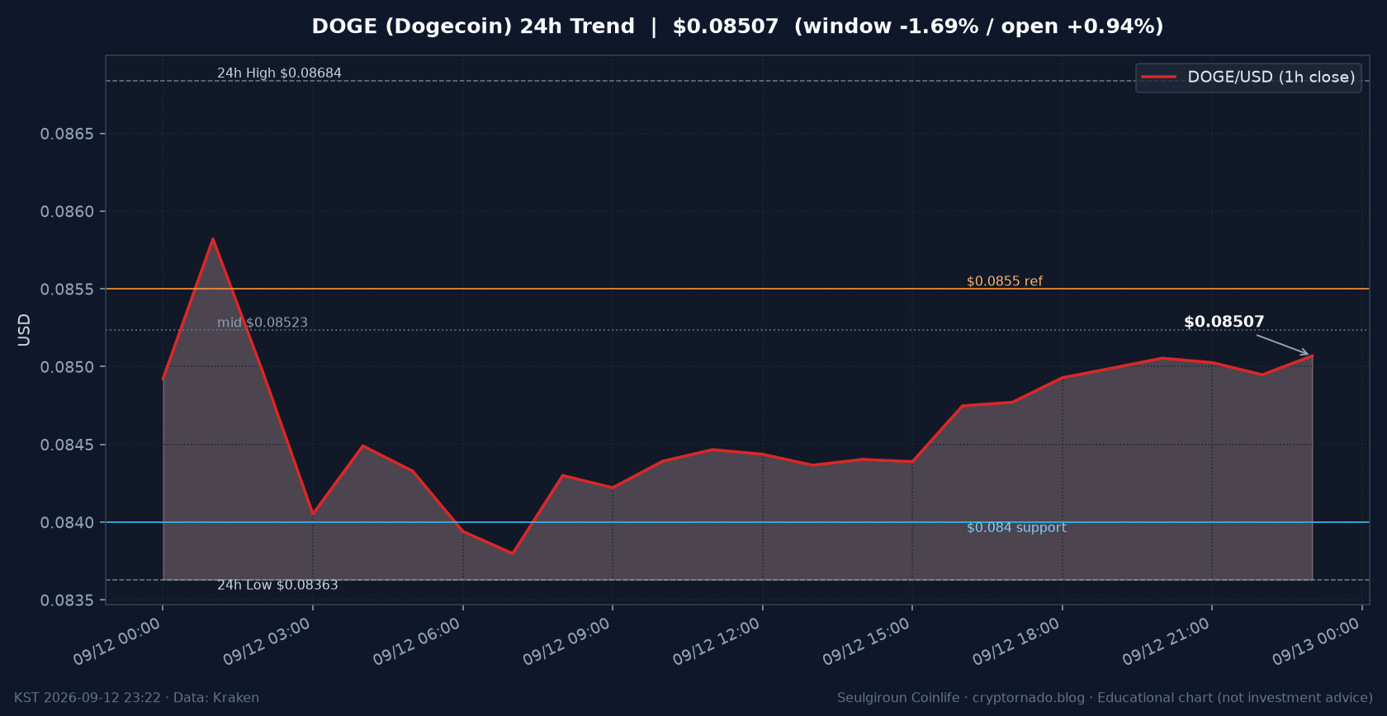Click the final data point at the price line's end
The width and height of the screenshot is (1387, 716).
[1312, 356]
